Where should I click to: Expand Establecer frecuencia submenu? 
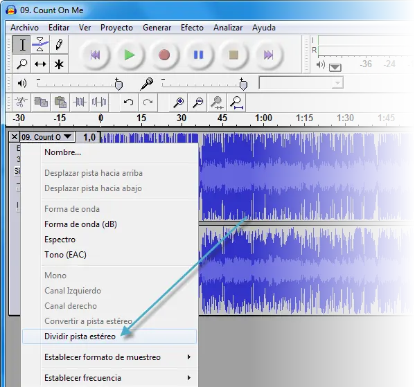pos(109,377)
